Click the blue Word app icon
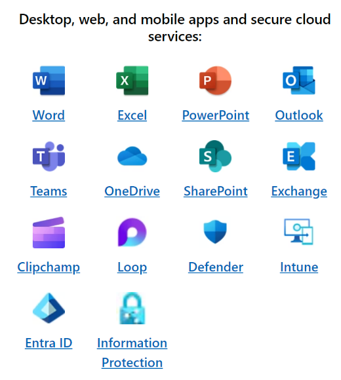This screenshot has height=380, width=341. point(49,80)
